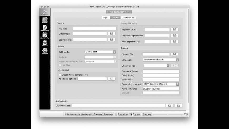
Task: Browse for Chapter file
Action: [x=174, y=54]
